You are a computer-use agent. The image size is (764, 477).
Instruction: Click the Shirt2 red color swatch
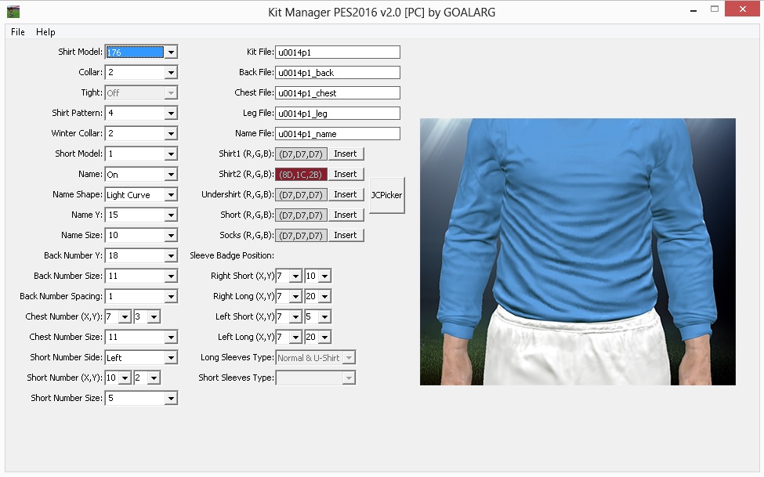click(x=302, y=174)
